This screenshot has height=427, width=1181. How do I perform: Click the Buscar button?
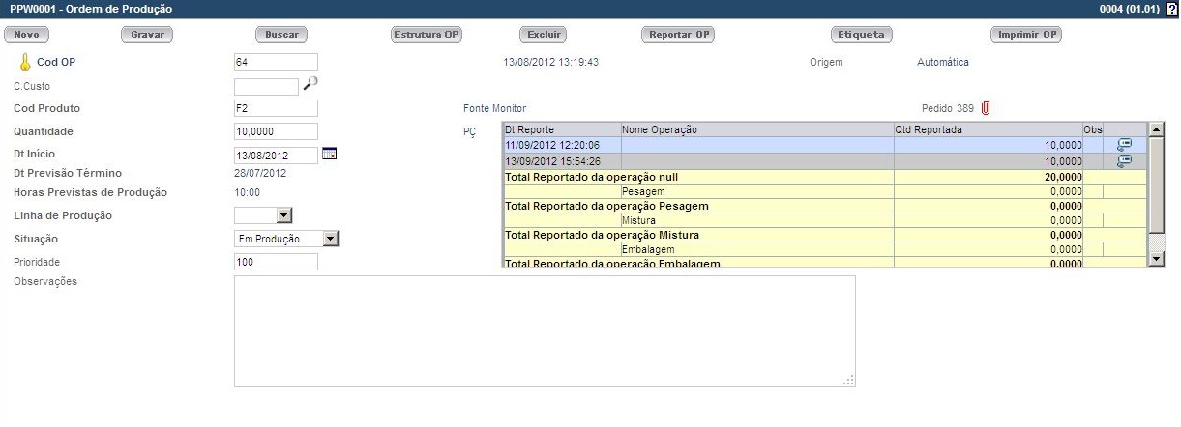point(281,35)
